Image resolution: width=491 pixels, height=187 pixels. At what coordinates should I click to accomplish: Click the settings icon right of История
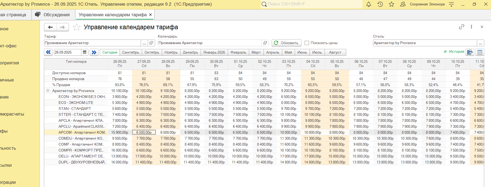(x=480, y=52)
